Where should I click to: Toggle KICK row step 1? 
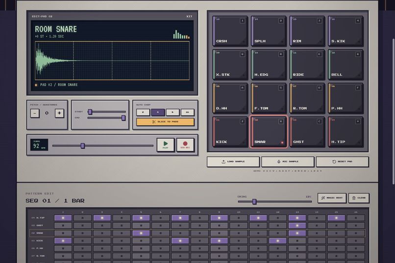[63, 241]
